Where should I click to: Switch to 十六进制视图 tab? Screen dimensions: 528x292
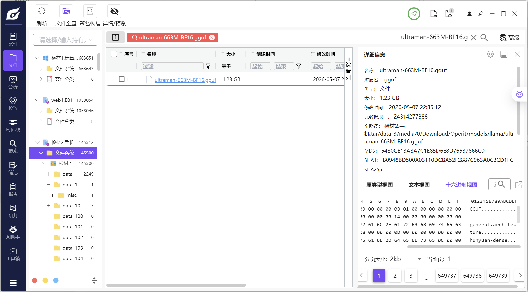click(x=461, y=185)
